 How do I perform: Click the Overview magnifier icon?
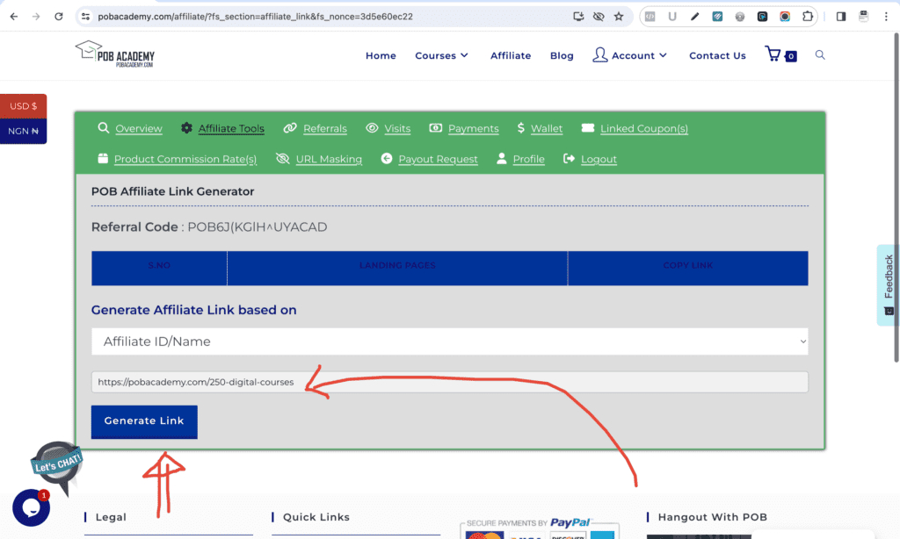pos(104,127)
